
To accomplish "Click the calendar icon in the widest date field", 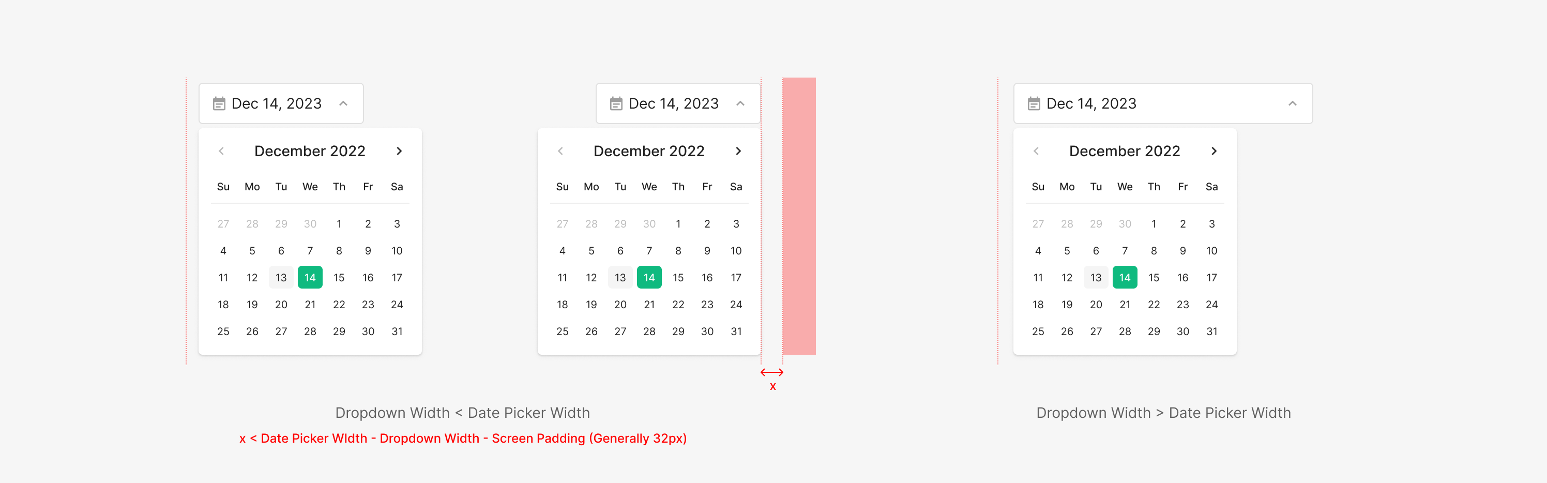I will 1034,104.
